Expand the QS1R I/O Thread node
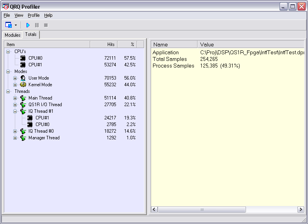 click(15, 105)
